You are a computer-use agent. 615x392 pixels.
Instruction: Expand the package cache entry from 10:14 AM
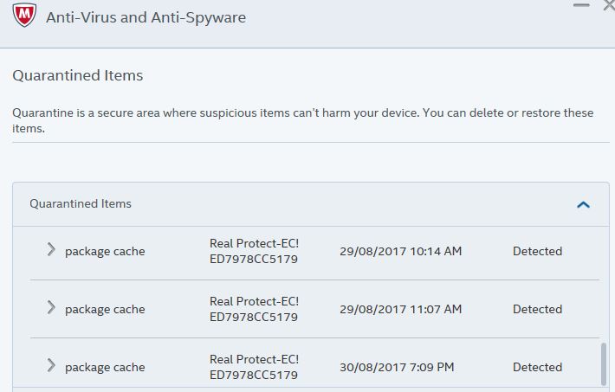click(x=51, y=250)
